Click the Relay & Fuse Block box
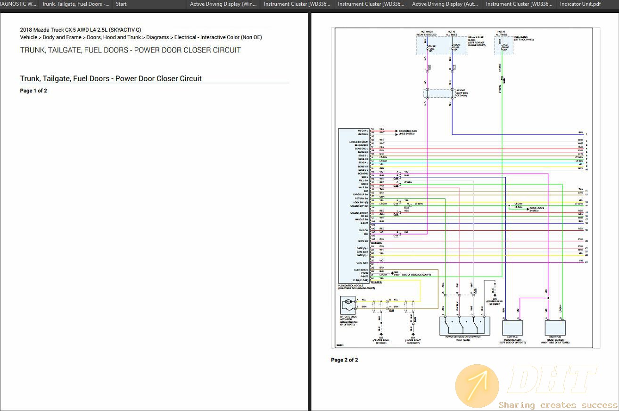Image resolution: width=619 pixels, height=411 pixels. [441, 45]
